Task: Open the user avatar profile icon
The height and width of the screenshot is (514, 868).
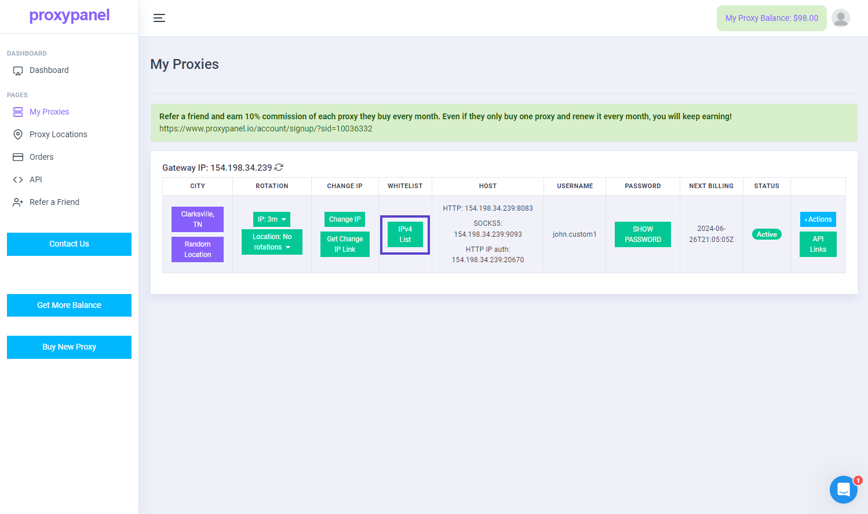Action: 840,18
